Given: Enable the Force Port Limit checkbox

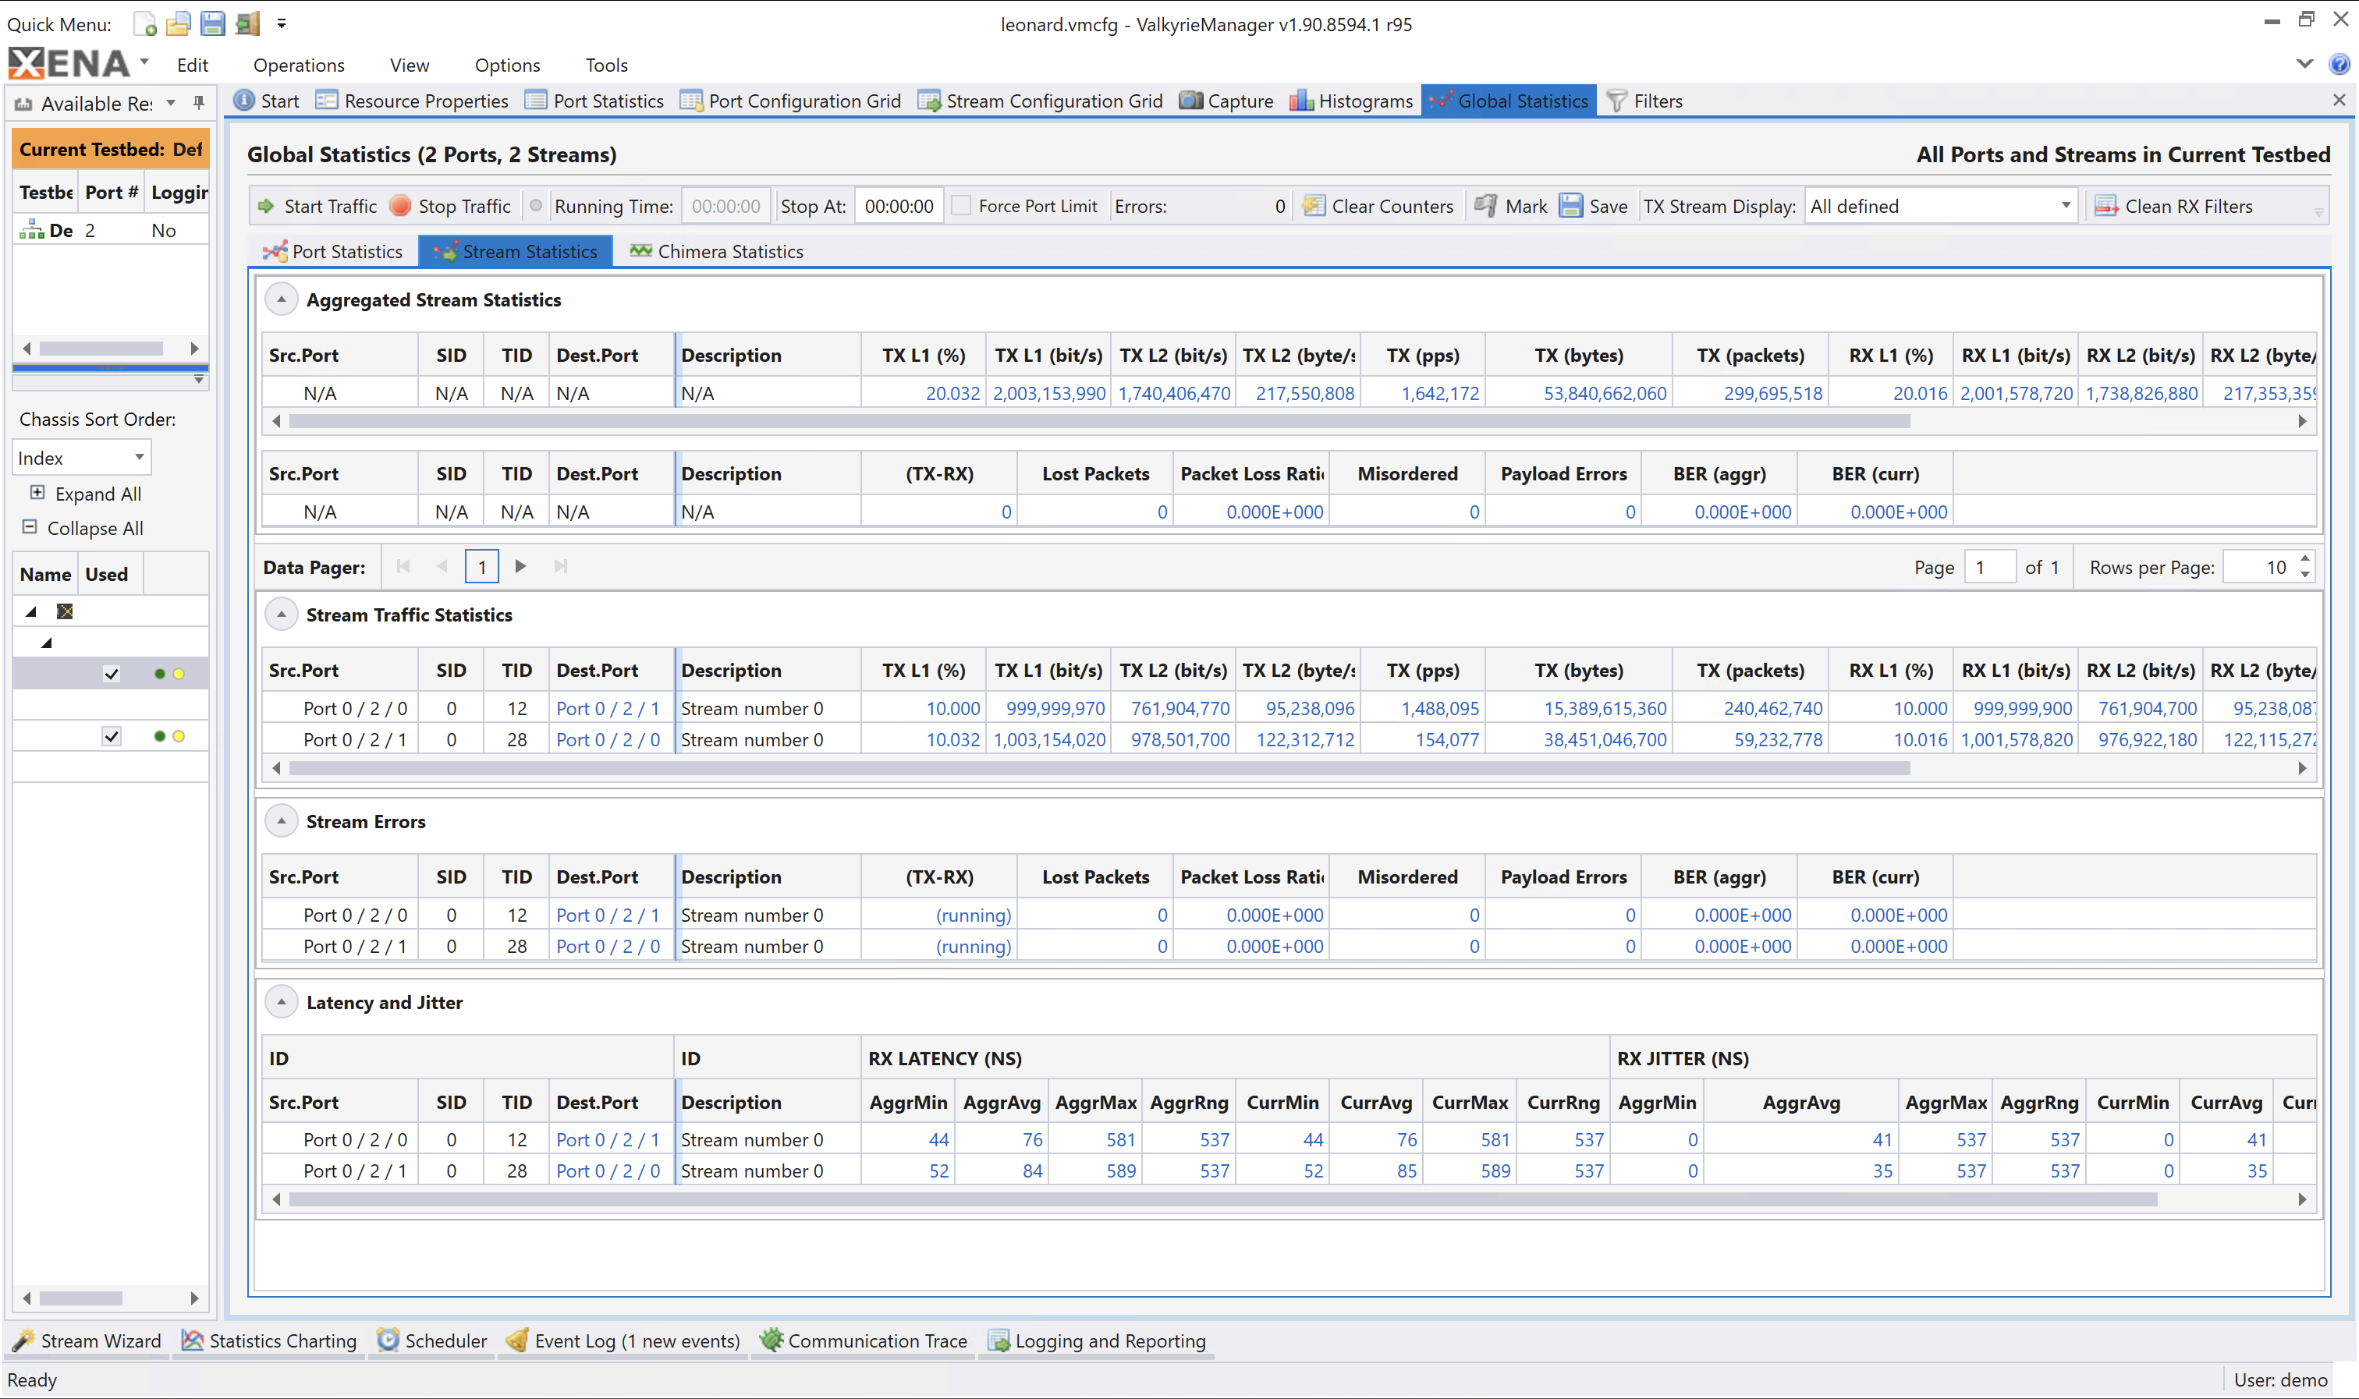Looking at the screenshot, I should click(x=961, y=206).
